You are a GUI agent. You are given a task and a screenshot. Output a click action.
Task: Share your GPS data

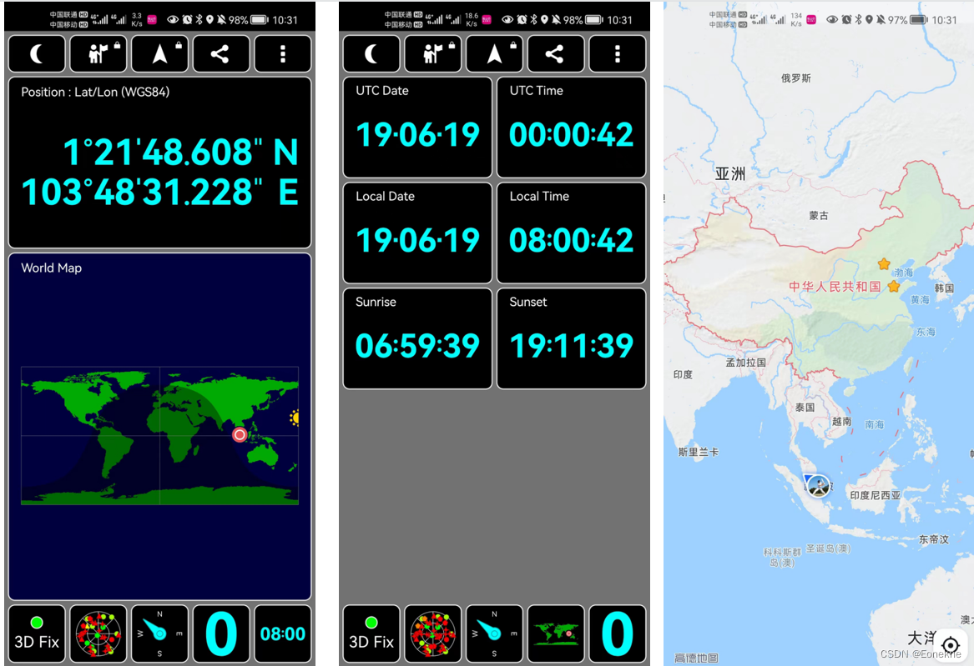tap(221, 53)
